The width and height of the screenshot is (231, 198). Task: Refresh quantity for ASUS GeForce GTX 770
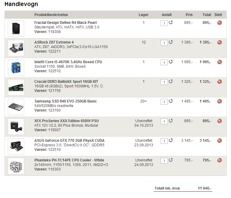(x=171, y=140)
